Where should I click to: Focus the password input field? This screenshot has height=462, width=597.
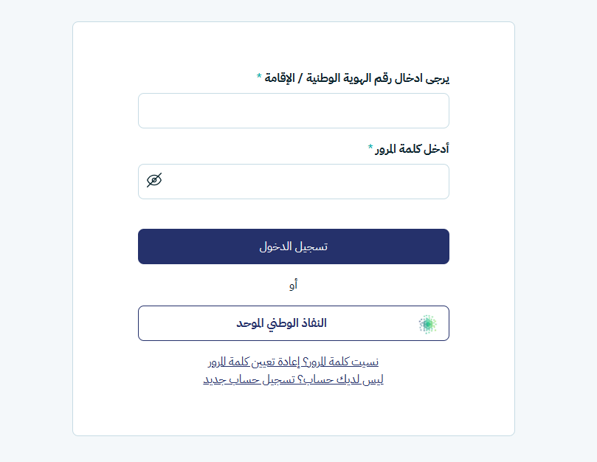point(303,182)
